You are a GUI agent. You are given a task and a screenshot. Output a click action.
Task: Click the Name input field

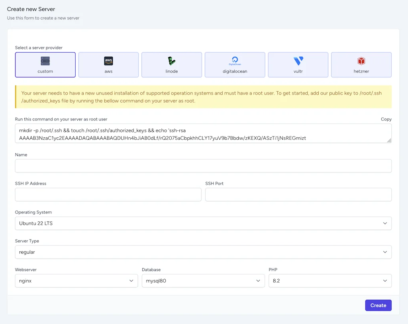[203, 166]
